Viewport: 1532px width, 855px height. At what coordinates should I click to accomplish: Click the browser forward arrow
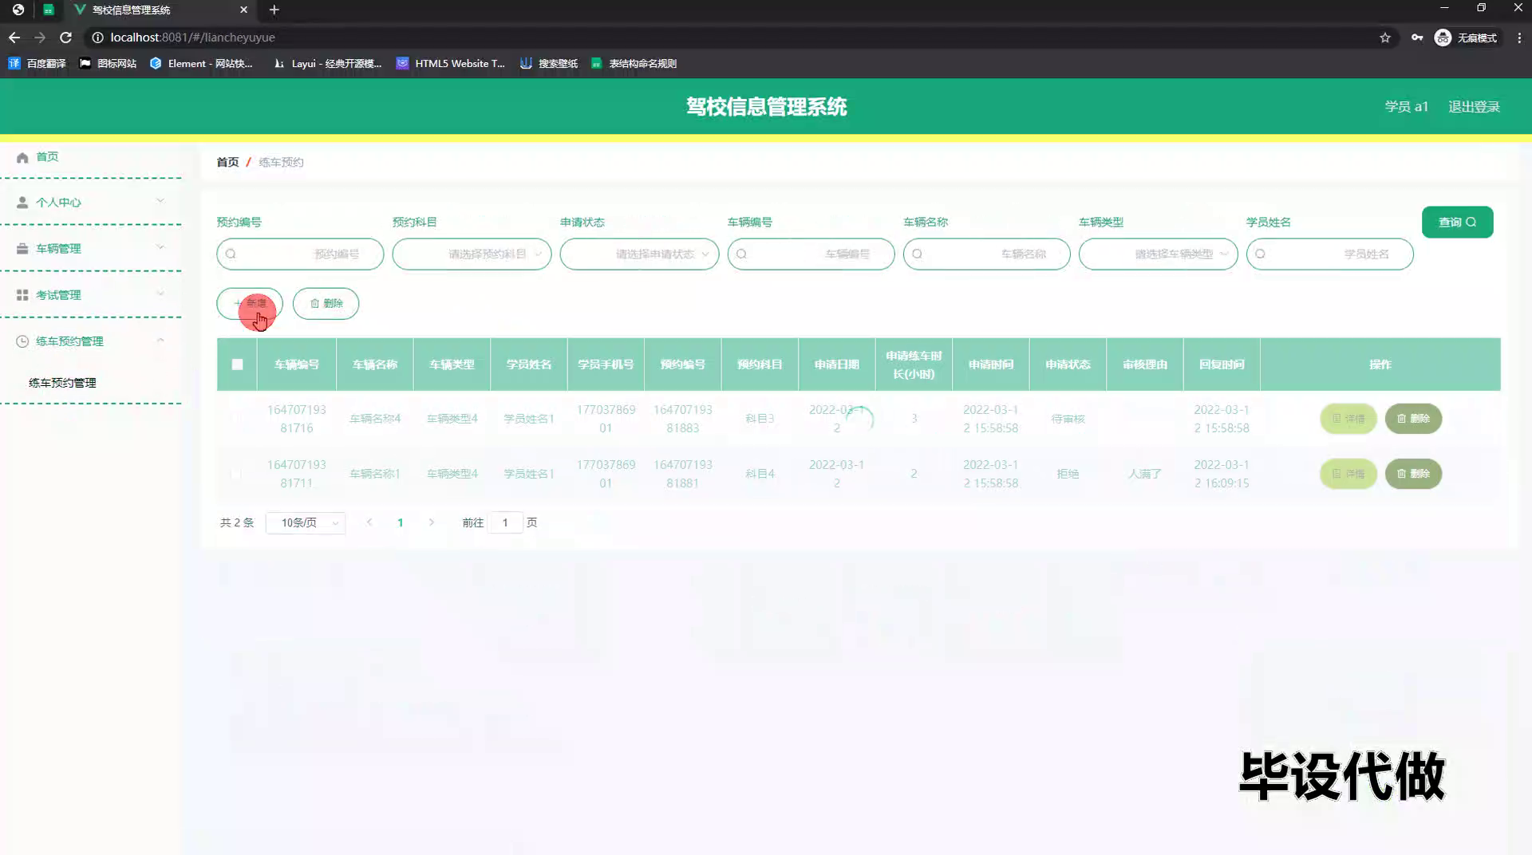point(40,37)
